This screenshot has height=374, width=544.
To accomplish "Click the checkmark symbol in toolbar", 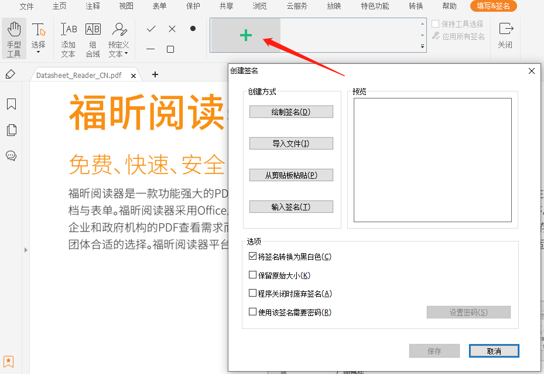I will 151,29.
